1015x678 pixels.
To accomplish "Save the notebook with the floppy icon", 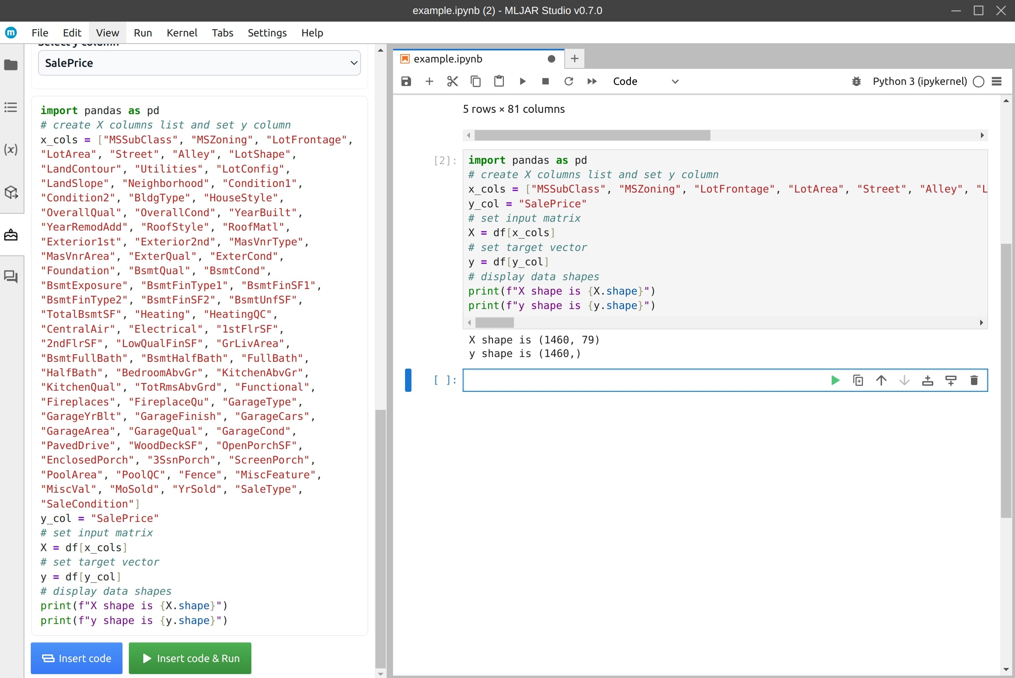I will [406, 81].
